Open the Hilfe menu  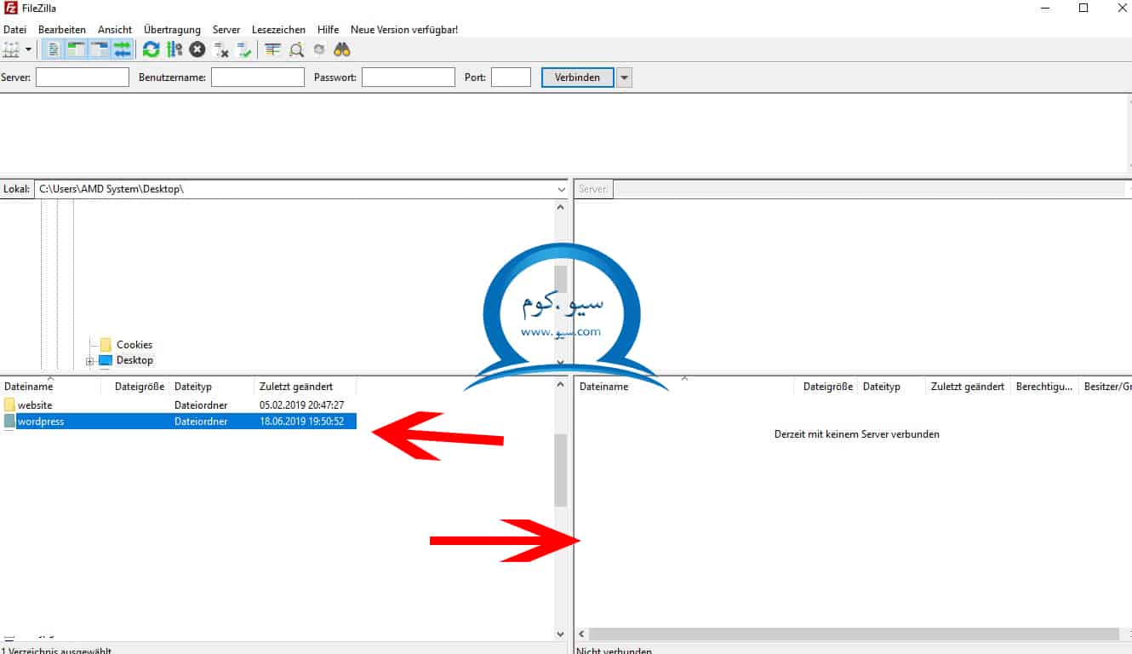pos(328,29)
